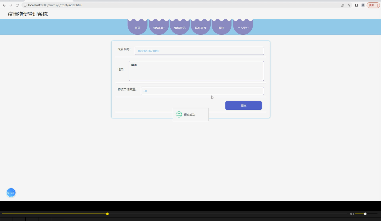Reload the page with the refresh icon
Viewport: 381px width, 221px height.
pos(17,5)
